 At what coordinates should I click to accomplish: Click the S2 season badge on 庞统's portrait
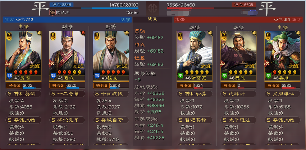click(223, 63)
